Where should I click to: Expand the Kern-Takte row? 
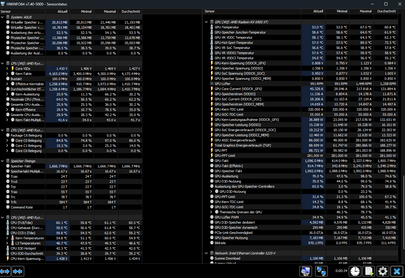click(x=7, y=74)
